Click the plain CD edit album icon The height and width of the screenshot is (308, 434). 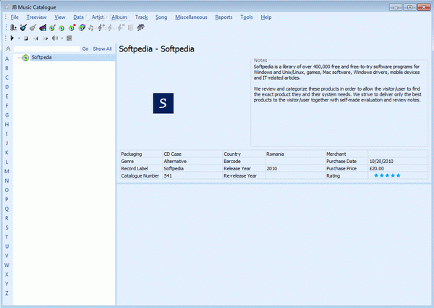tap(61, 28)
